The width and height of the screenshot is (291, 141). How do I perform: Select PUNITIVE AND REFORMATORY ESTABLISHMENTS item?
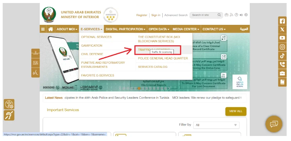[x=103, y=65]
